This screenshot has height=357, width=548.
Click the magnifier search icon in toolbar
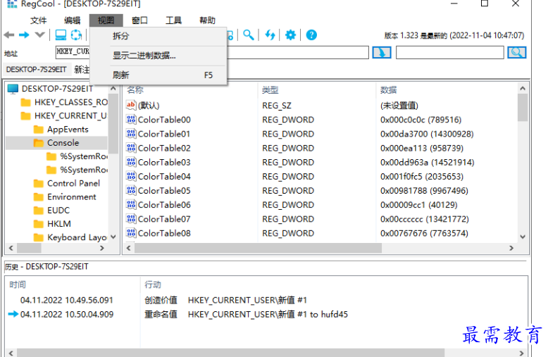click(249, 35)
